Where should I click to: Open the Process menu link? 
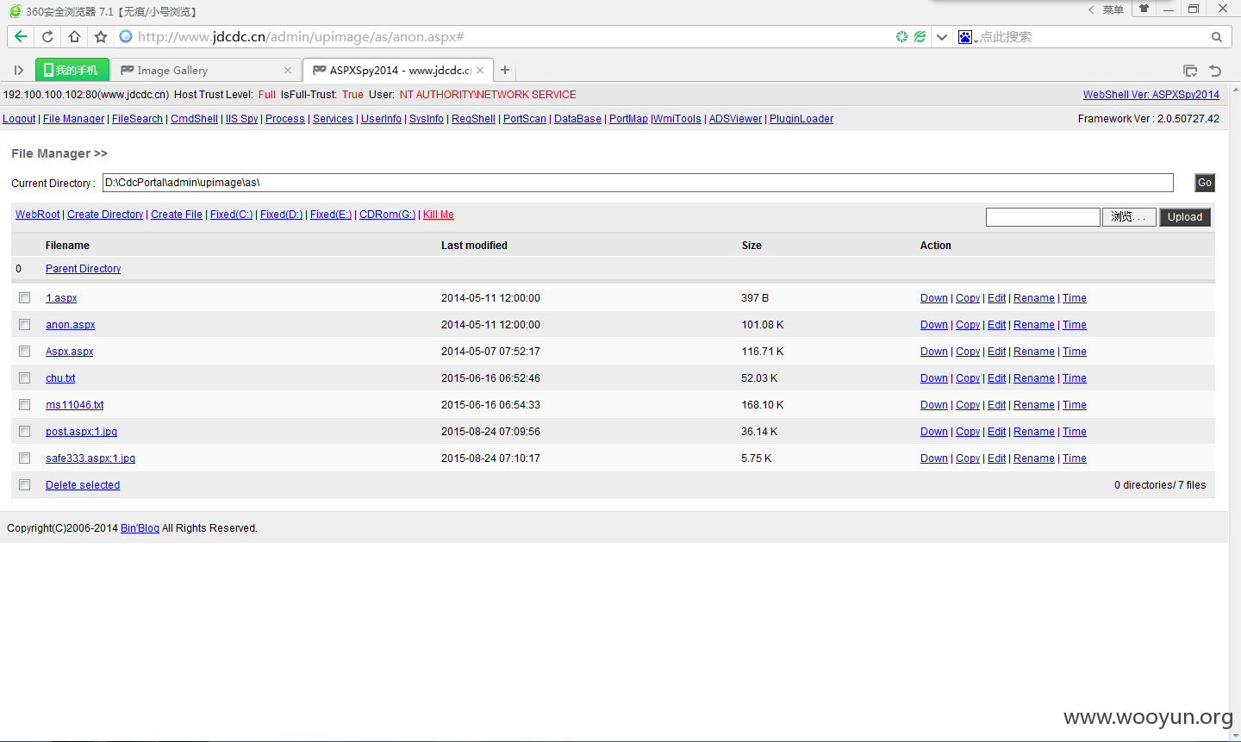point(285,119)
